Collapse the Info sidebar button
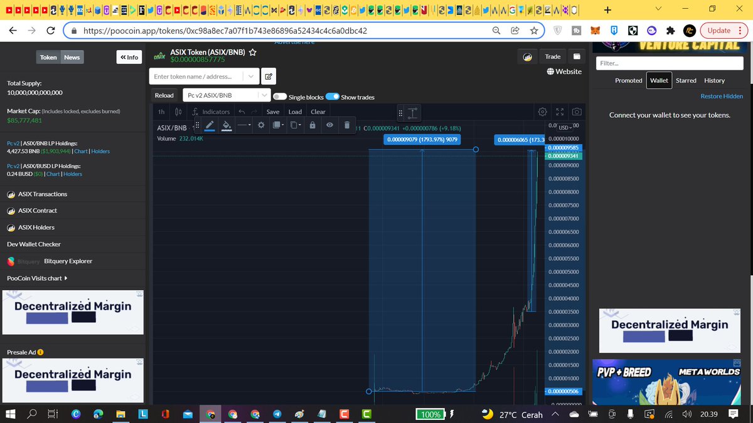The width and height of the screenshot is (753, 423). point(129,57)
